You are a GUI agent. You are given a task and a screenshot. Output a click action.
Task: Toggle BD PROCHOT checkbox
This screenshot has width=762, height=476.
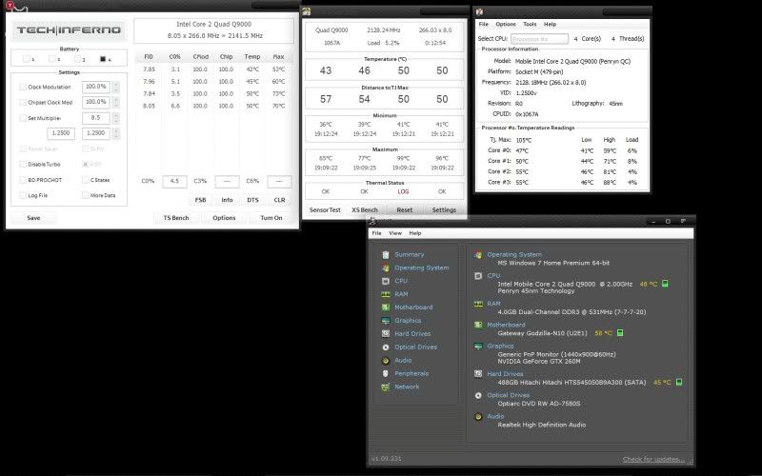[x=23, y=180]
